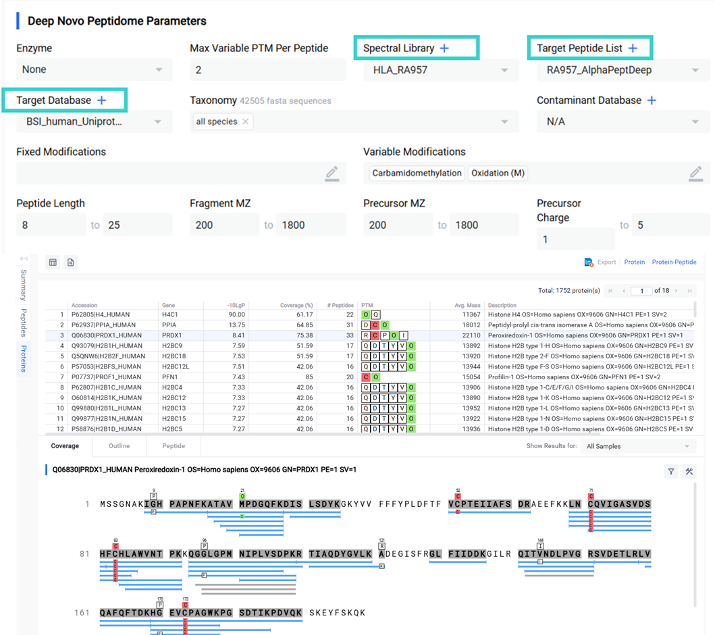Remove the 'all species' taxonomy tag
Viewport: 715px width, 635px height.
(x=245, y=122)
